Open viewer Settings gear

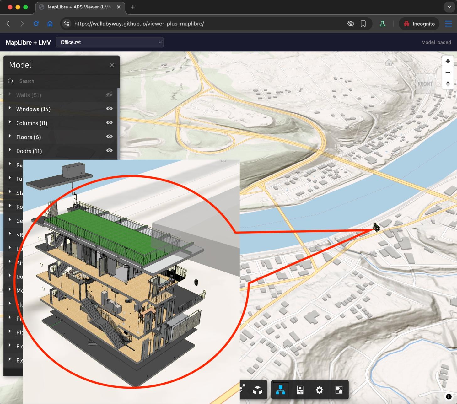[x=319, y=390]
